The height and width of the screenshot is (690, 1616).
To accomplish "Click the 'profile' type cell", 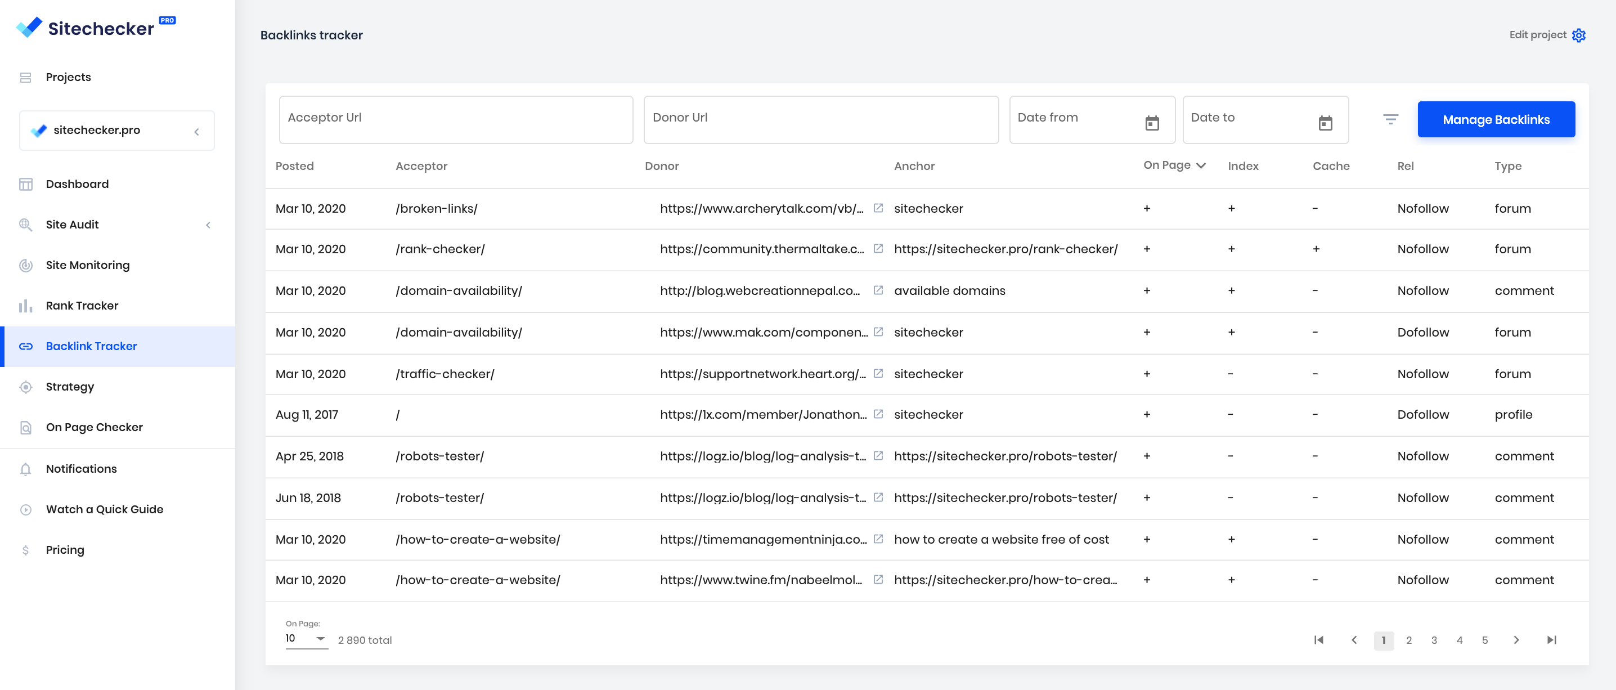I will click(1513, 414).
